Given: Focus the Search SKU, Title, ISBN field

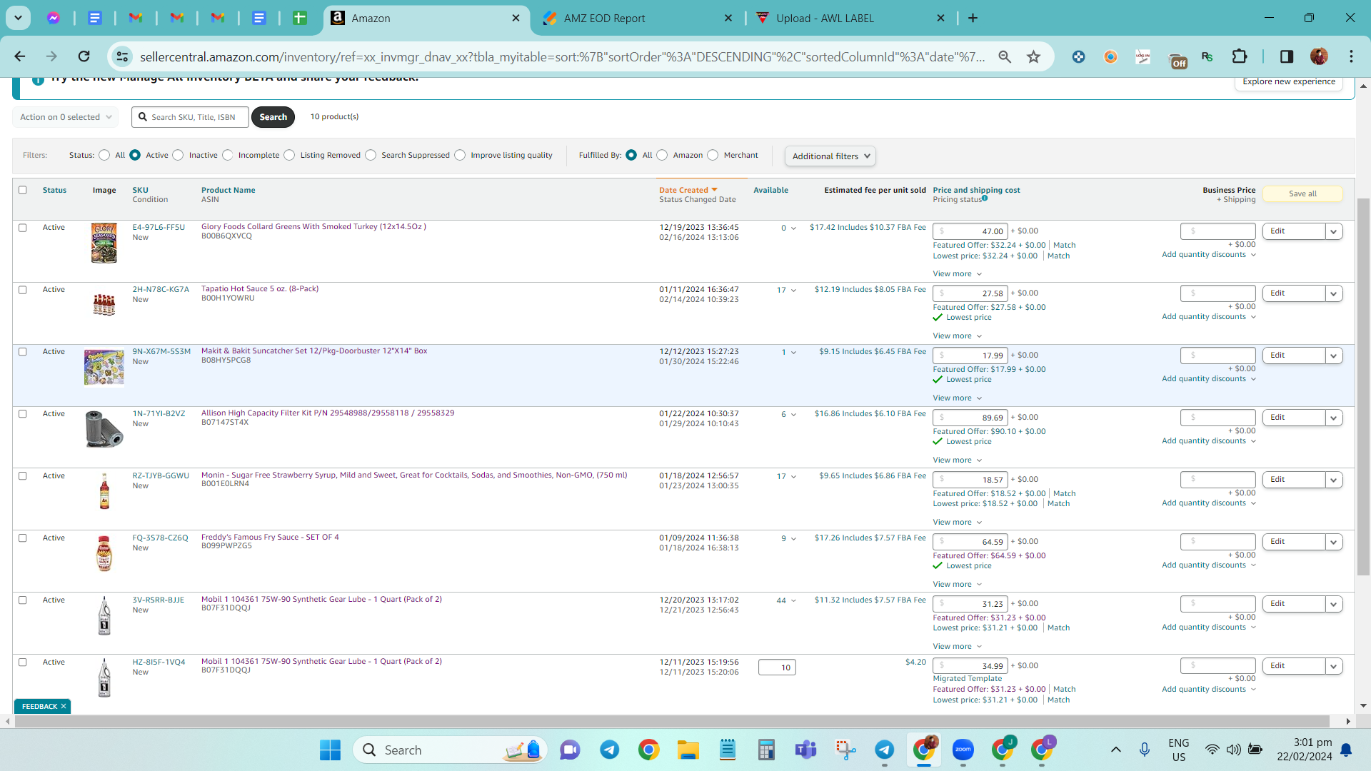Looking at the screenshot, I should (x=190, y=117).
